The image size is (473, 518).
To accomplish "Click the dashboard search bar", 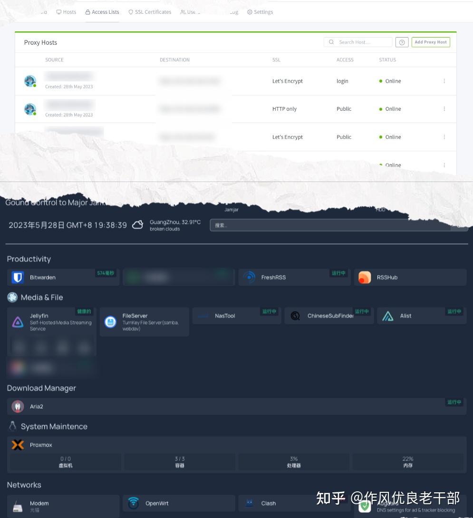I will point(339,225).
